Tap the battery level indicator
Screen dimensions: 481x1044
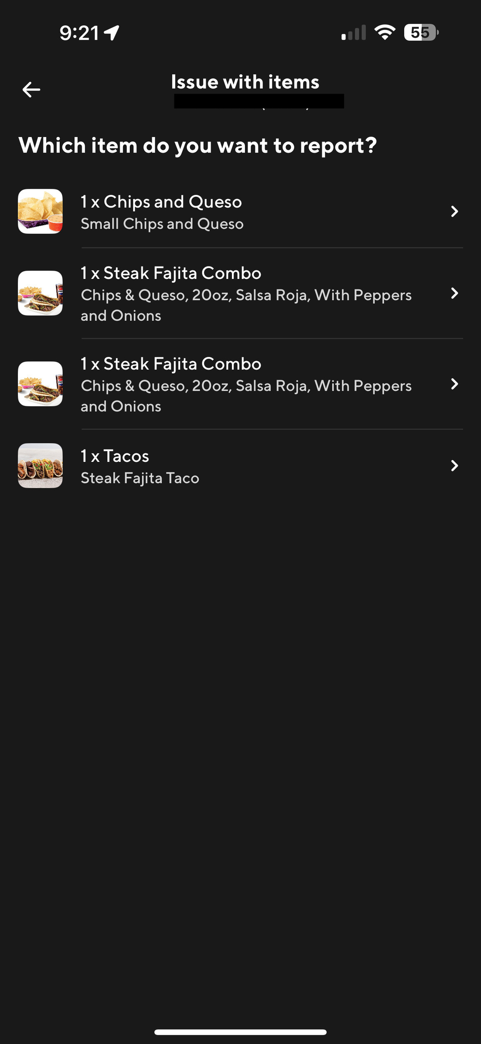point(421,32)
